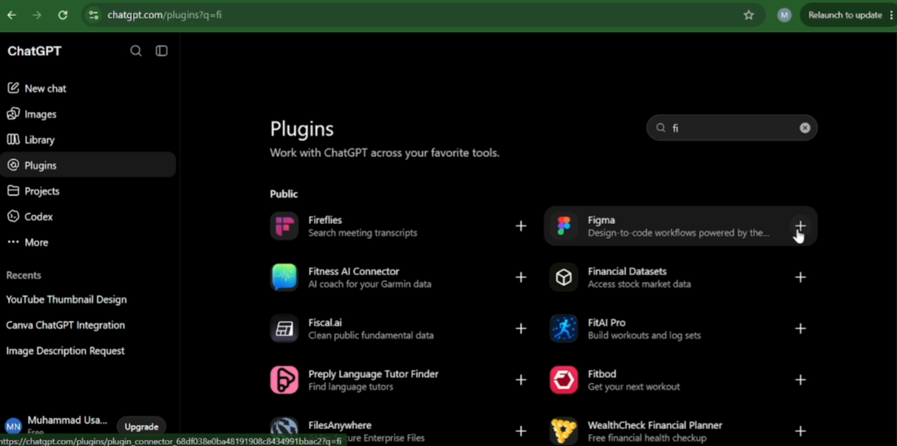
Task: Click the WealthCheck Financial Planner icon
Action: pos(563,431)
